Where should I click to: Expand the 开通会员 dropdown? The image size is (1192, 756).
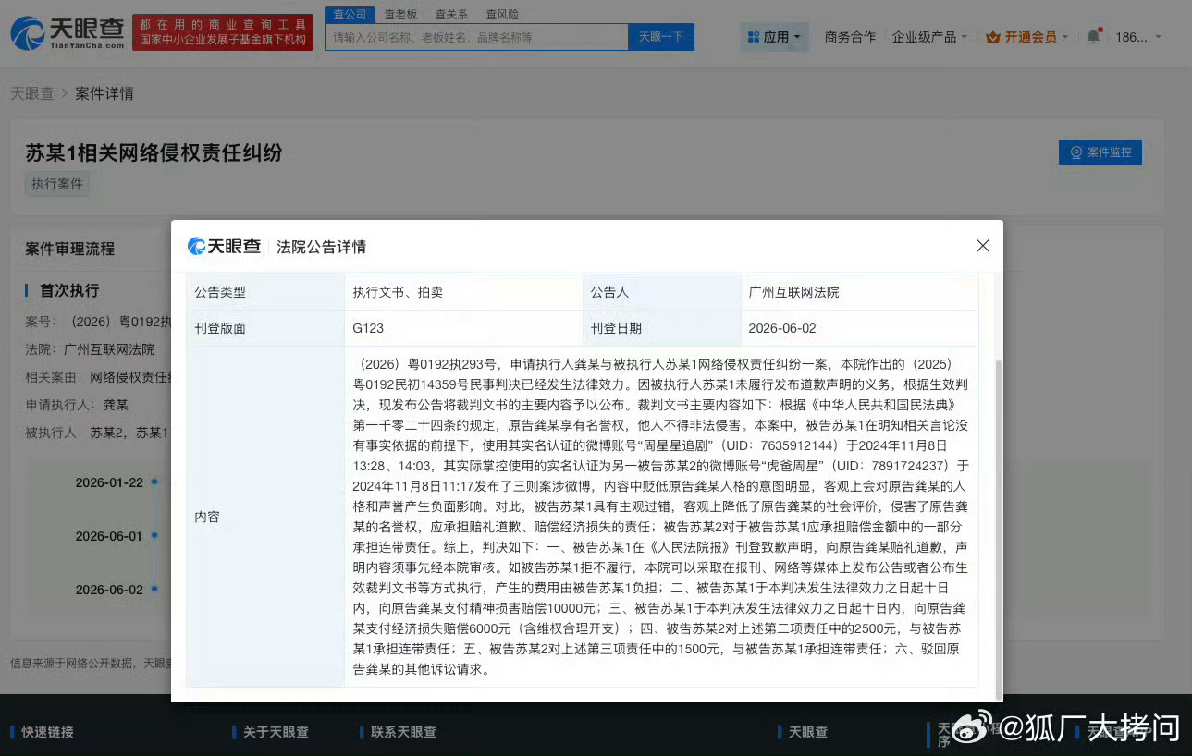[x=1027, y=37]
